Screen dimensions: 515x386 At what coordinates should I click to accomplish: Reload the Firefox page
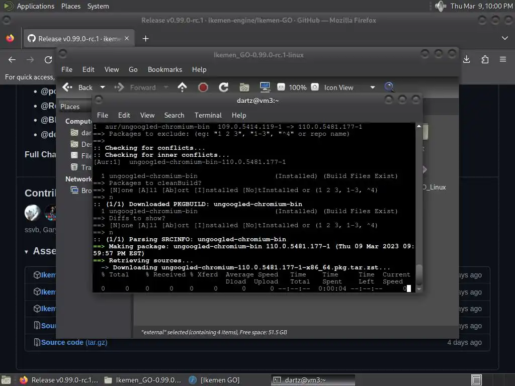coord(48,59)
